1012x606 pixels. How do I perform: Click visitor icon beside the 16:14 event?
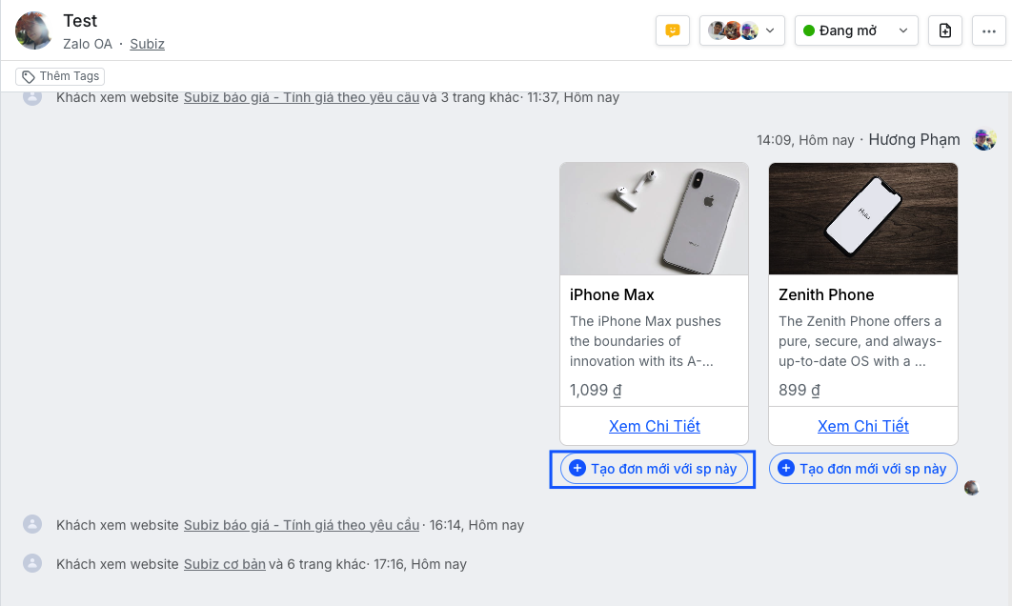tap(32, 524)
